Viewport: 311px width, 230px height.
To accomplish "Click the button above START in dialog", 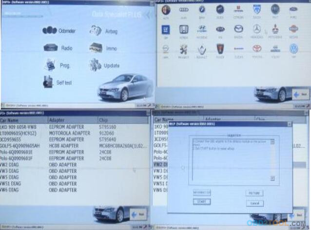I will pos(202,192).
